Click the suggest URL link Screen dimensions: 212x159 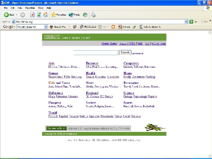coord(127,43)
